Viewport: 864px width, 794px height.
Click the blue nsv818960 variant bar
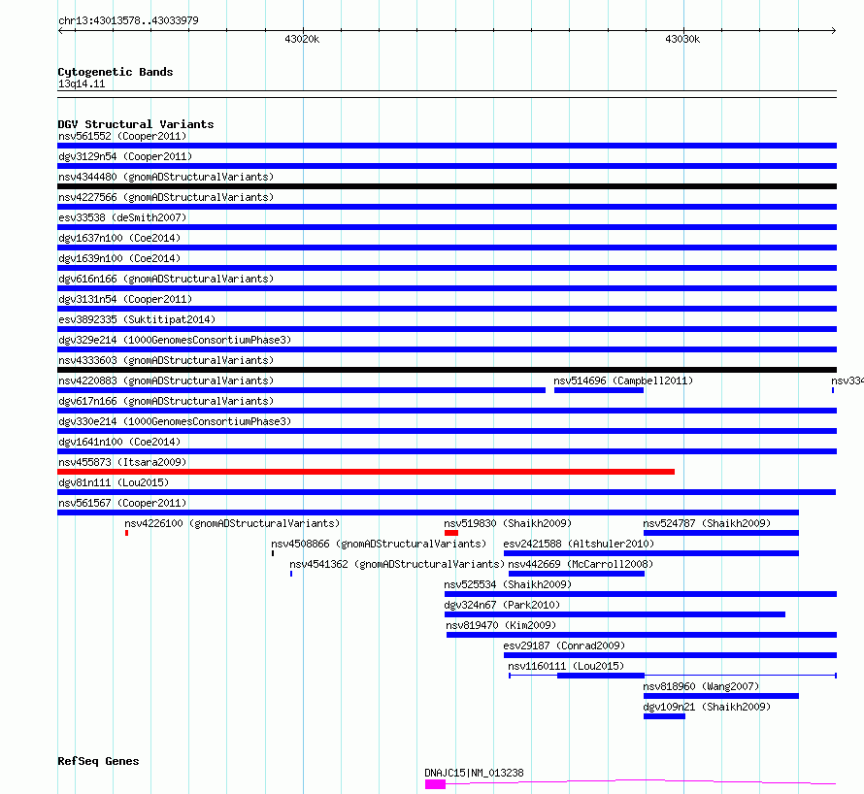pyautogui.click(x=720, y=696)
